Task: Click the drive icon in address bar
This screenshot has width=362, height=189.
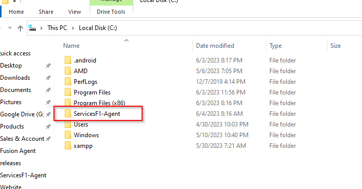Action: 32,28
